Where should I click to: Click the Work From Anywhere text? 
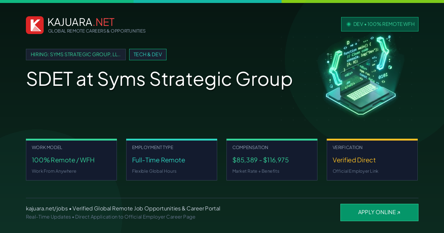click(x=54, y=171)
